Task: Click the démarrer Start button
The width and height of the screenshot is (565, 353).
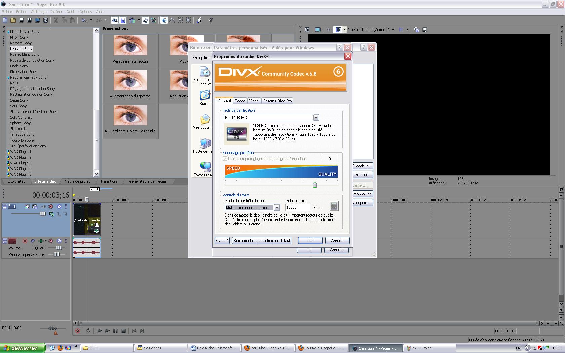Action: 23,348
